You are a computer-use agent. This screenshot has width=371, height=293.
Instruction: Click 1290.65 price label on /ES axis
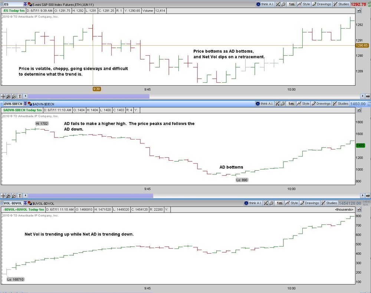(x=362, y=45)
